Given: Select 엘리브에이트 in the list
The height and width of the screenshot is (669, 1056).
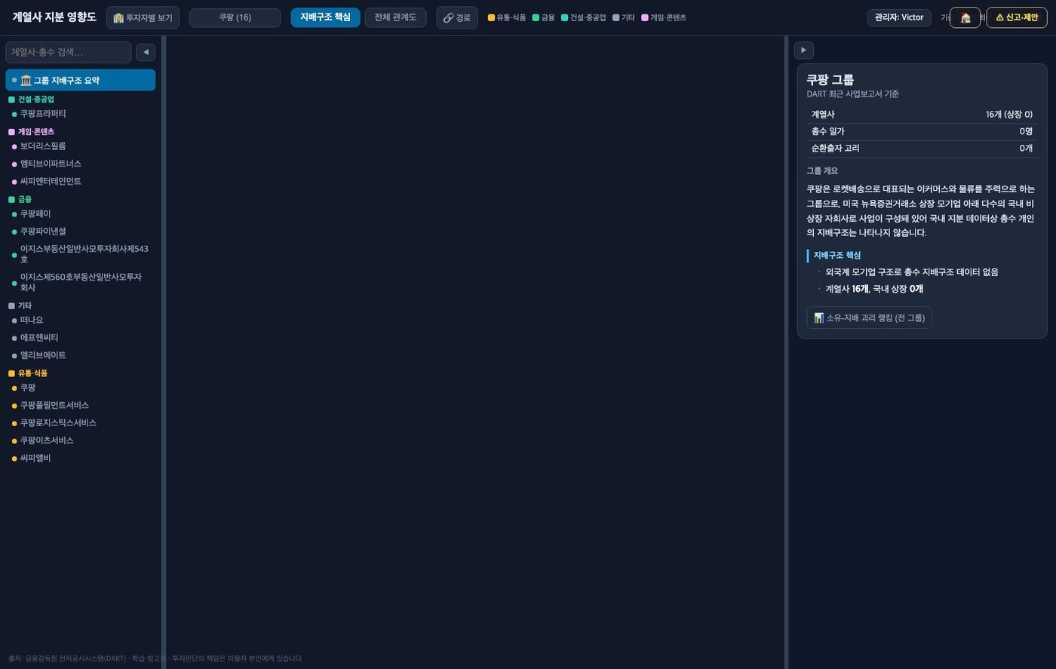Looking at the screenshot, I should pyautogui.click(x=81, y=355).
